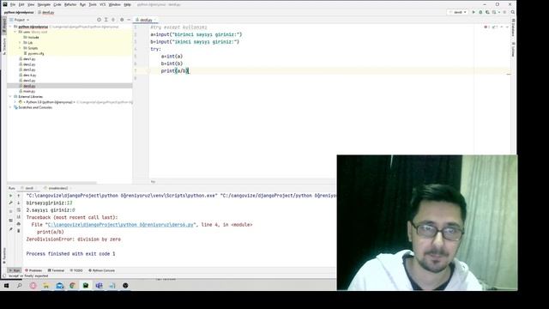Screen dimensions: 549x309
Task: Open PyCharm icon in taskbar
Action: (86, 286)
